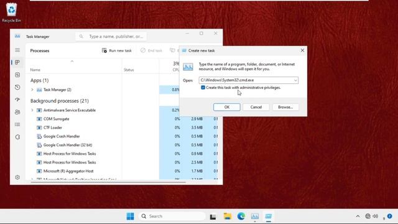The height and width of the screenshot is (224, 398).
Task: Open notification badge in system tray
Action: (390, 216)
